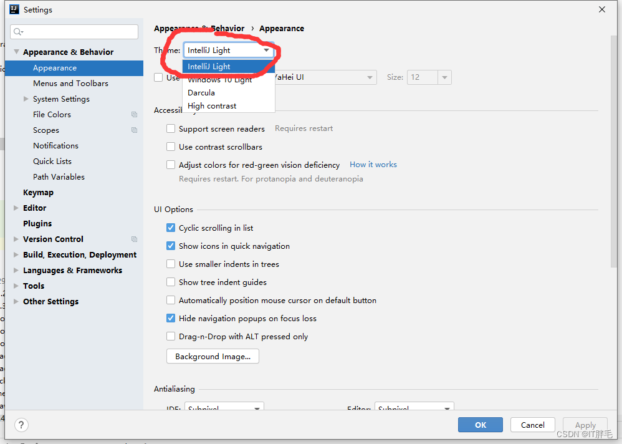
Task: Enable Use smaller indents in trees
Action: pos(171,264)
